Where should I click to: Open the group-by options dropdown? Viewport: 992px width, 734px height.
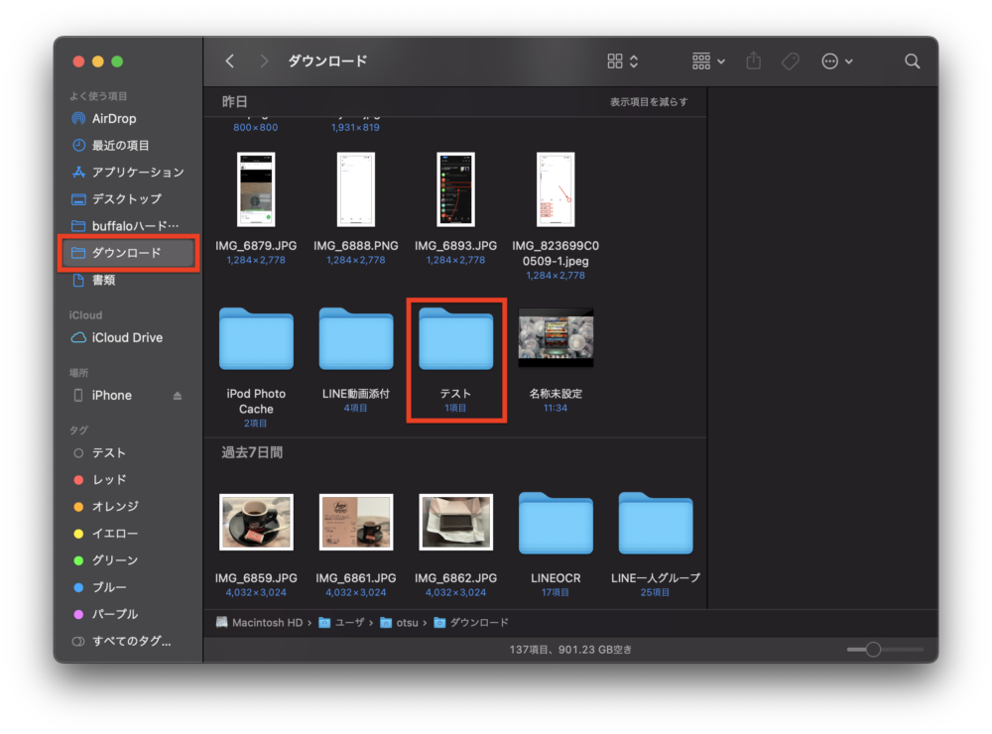coord(708,61)
